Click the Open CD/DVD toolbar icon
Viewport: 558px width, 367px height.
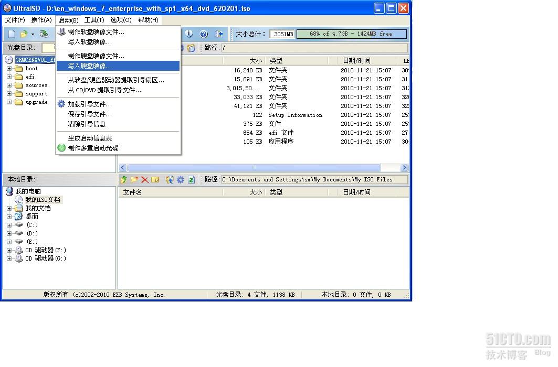(x=44, y=34)
